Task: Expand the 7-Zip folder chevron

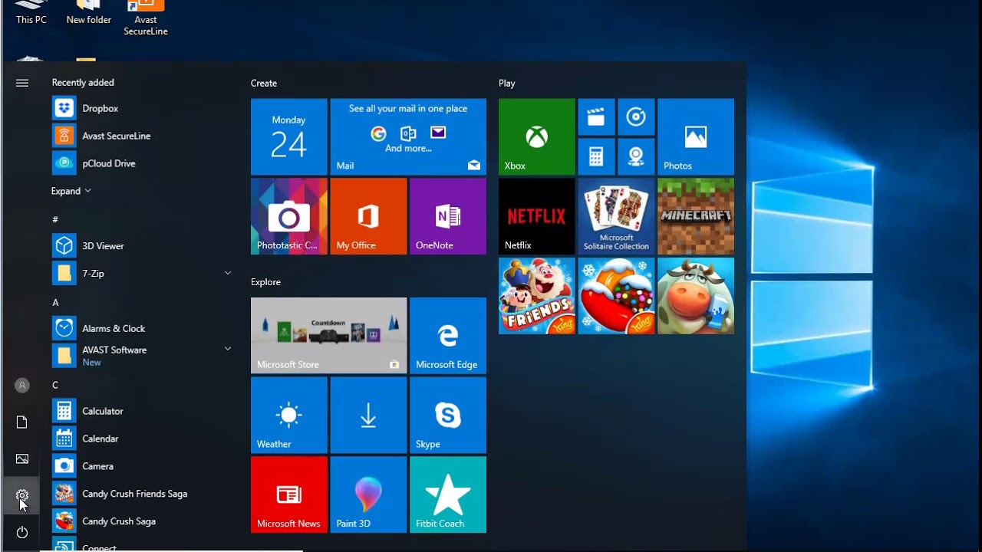Action: point(228,273)
